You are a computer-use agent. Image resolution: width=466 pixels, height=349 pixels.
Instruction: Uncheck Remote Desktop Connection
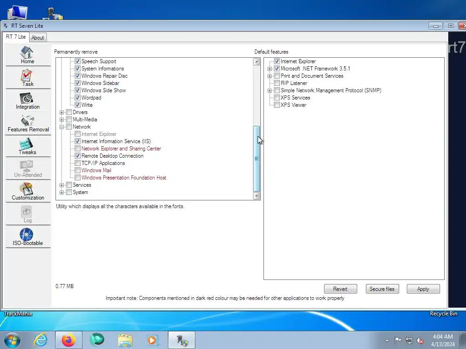[77, 156]
